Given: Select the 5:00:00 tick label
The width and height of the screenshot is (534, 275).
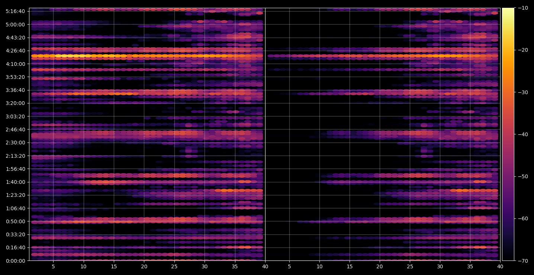Looking at the screenshot, I should pyautogui.click(x=15, y=25).
